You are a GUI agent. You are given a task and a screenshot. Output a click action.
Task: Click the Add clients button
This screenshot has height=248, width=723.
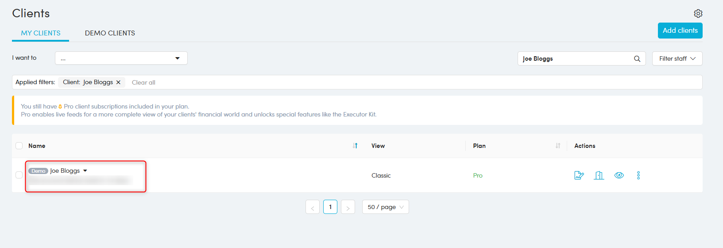(x=680, y=31)
